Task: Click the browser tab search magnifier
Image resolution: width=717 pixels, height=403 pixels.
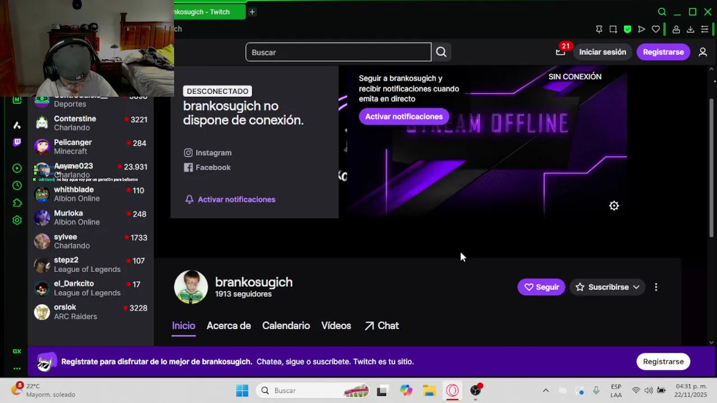Action: click(662, 12)
